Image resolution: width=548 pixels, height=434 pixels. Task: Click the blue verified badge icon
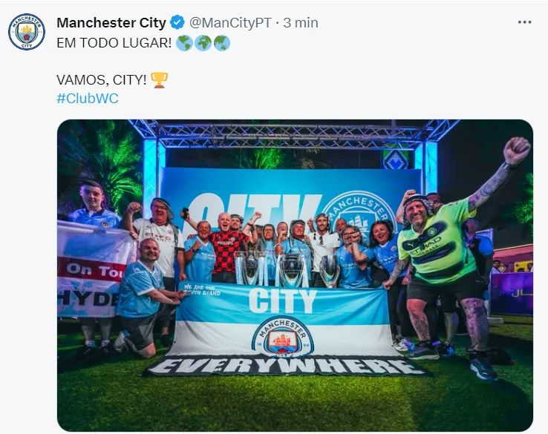click(177, 23)
